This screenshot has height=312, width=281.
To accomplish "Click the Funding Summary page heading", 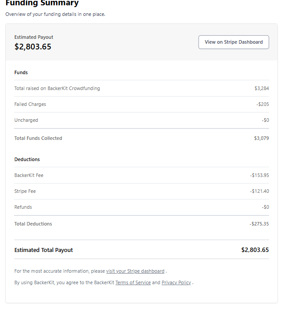I will pos(42,4).
